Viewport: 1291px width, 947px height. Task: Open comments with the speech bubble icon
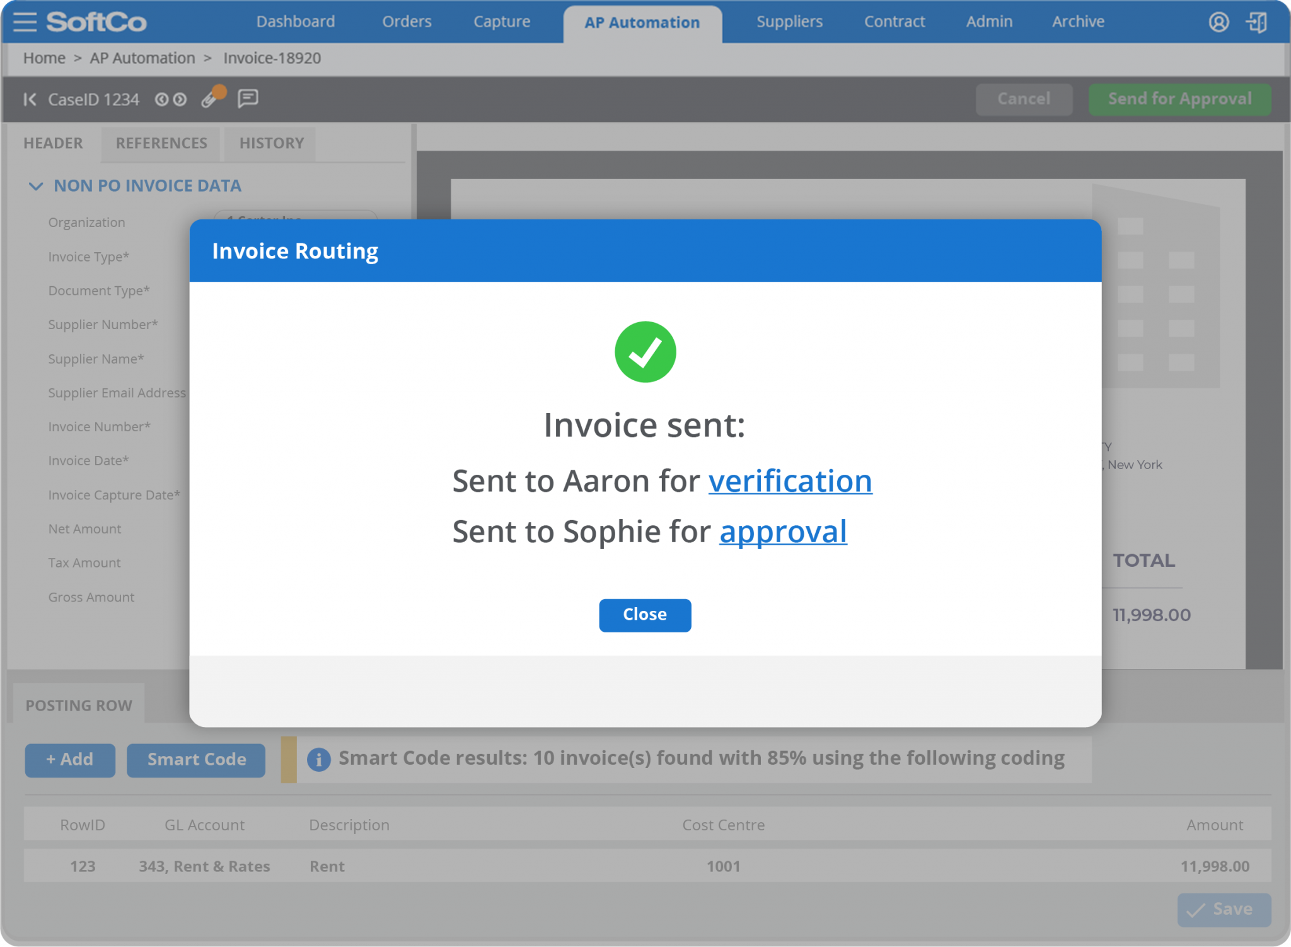pyautogui.click(x=246, y=99)
